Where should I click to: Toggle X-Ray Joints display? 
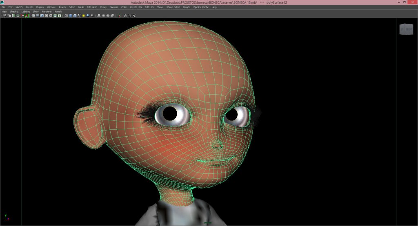click(134, 16)
